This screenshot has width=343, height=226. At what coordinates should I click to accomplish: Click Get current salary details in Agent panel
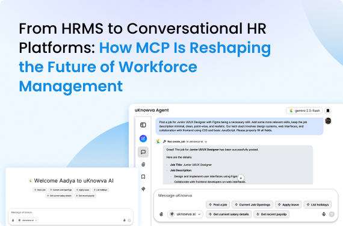point(229,215)
